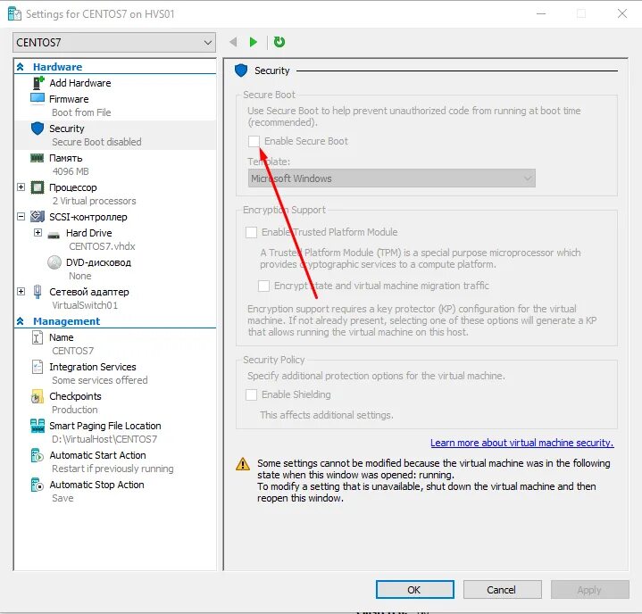Image resolution: width=642 pixels, height=614 pixels.
Task: Click the Automatic Stop Action icon
Action: [x=38, y=485]
